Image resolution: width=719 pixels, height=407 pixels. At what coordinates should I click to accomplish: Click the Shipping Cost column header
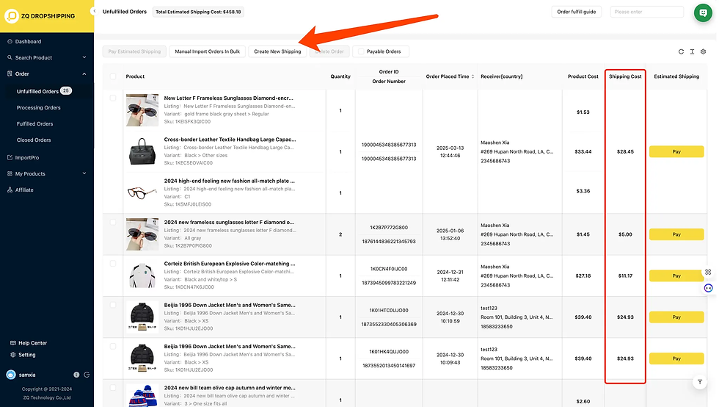pyautogui.click(x=625, y=76)
